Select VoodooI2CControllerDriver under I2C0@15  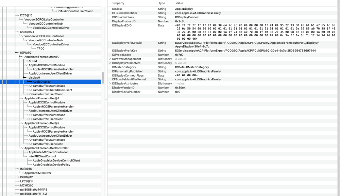(51, 28)
